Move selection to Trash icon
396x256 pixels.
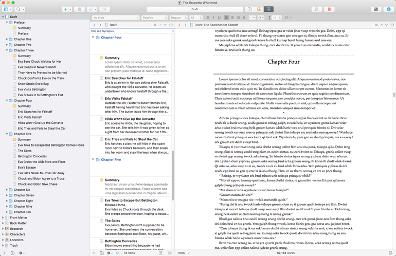(x=79, y=9)
